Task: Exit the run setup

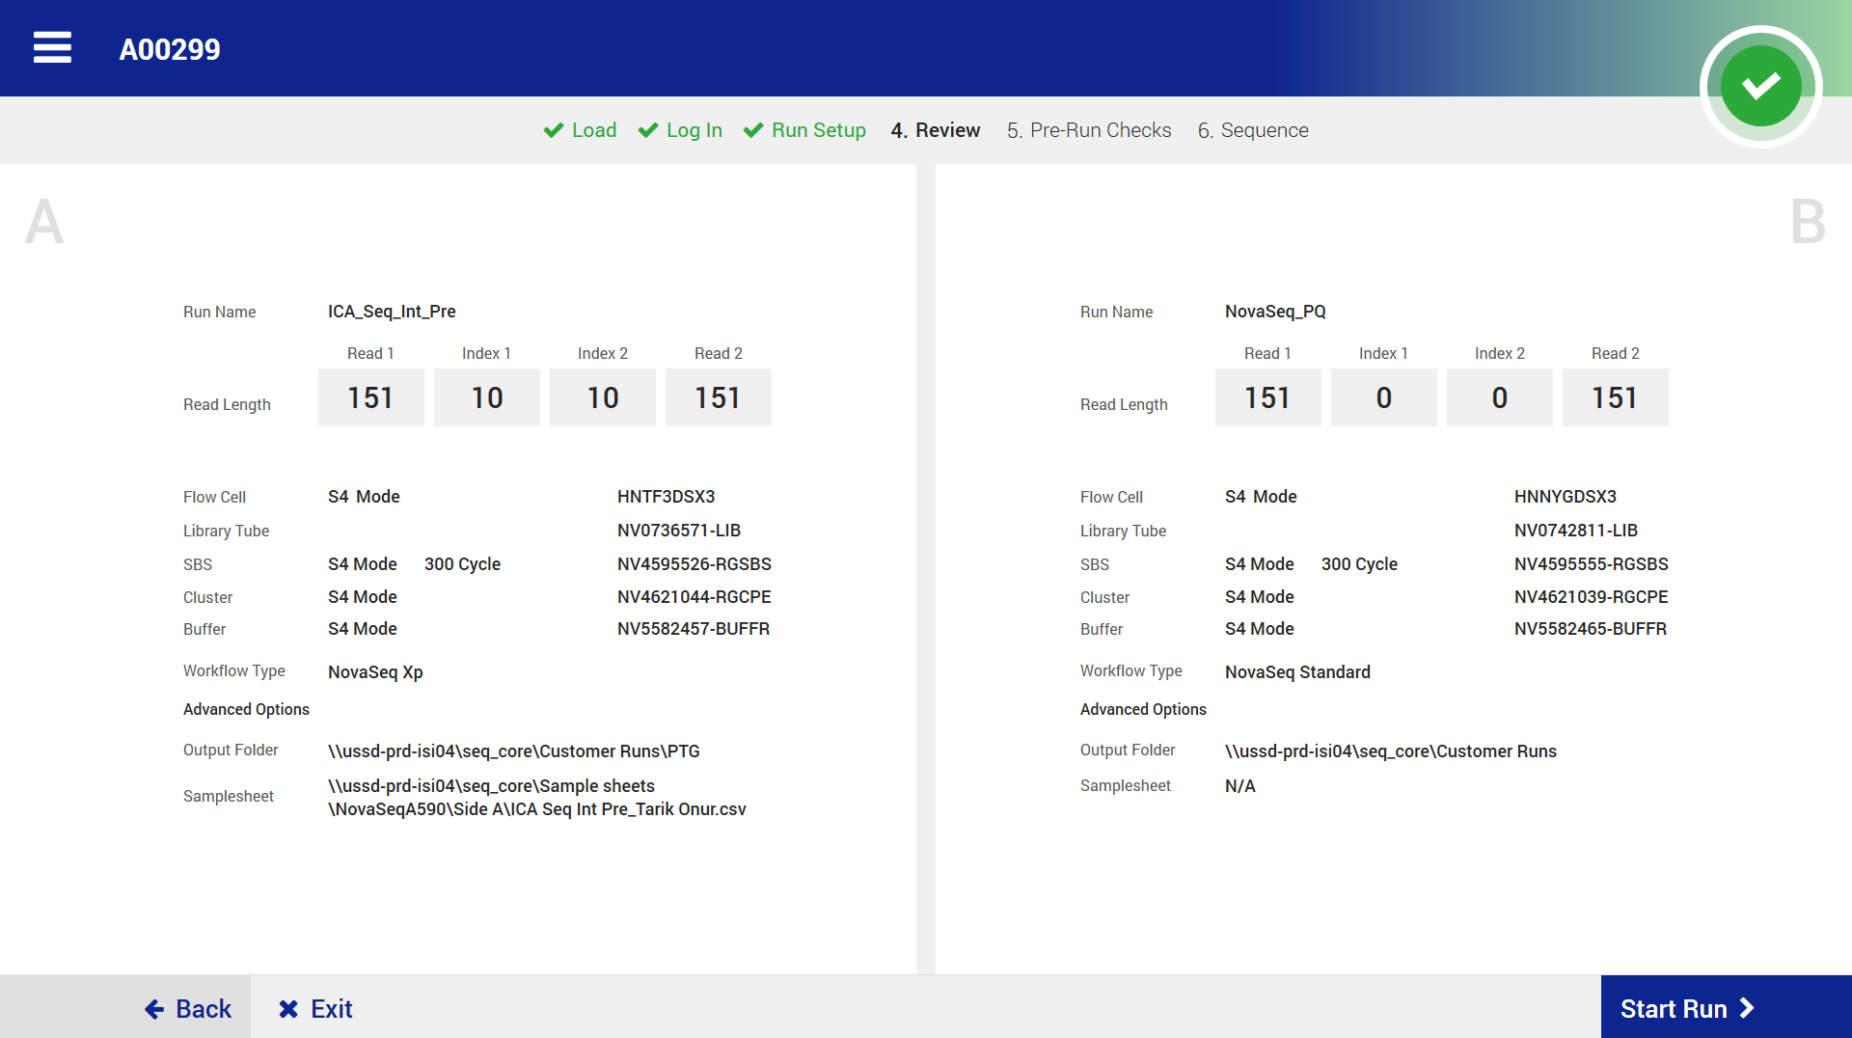Action: click(x=315, y=1009)
